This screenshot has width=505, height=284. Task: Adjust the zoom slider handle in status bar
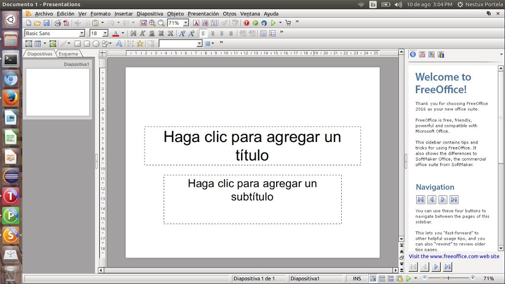(x=442, y=278)
